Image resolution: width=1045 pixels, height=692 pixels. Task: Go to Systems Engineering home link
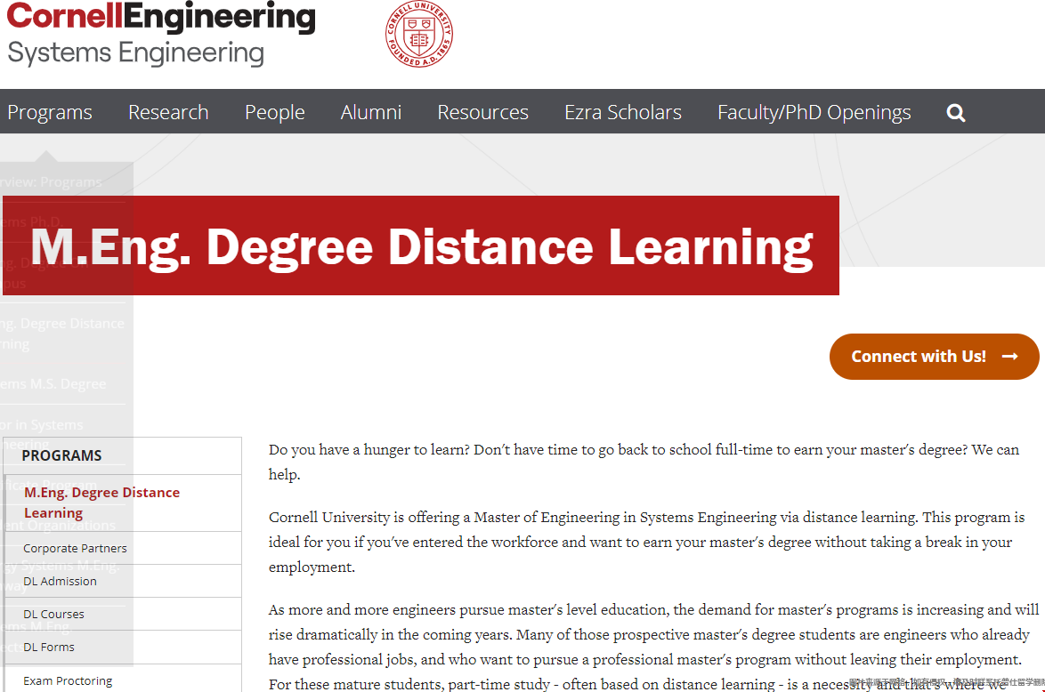point(136,52)
